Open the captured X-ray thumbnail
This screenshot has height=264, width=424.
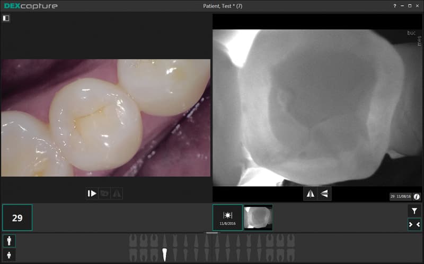pyautogui.click(x=258, y=217)
